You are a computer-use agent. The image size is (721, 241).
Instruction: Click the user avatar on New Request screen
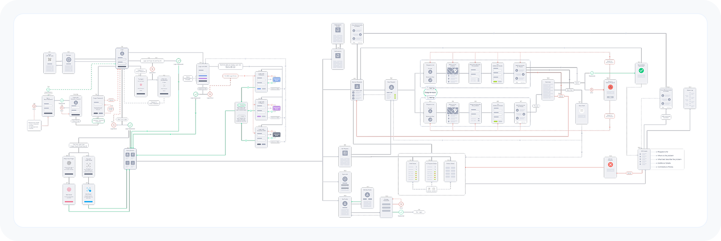pyautogui.click(x=392, y=87)
